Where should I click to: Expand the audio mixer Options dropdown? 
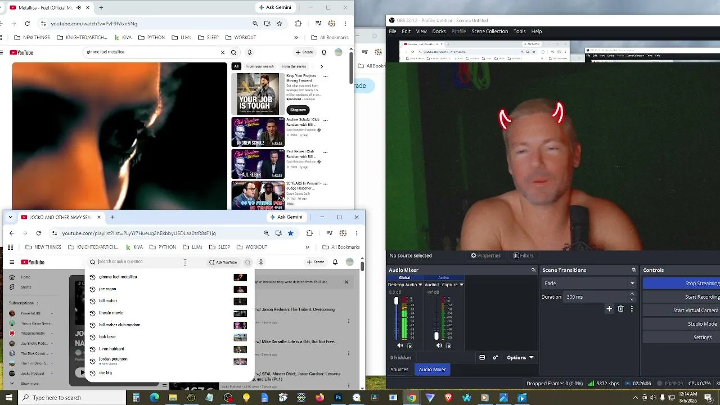tap(520, 358)
